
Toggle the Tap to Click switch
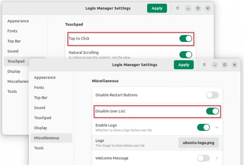tap(186, 39)
